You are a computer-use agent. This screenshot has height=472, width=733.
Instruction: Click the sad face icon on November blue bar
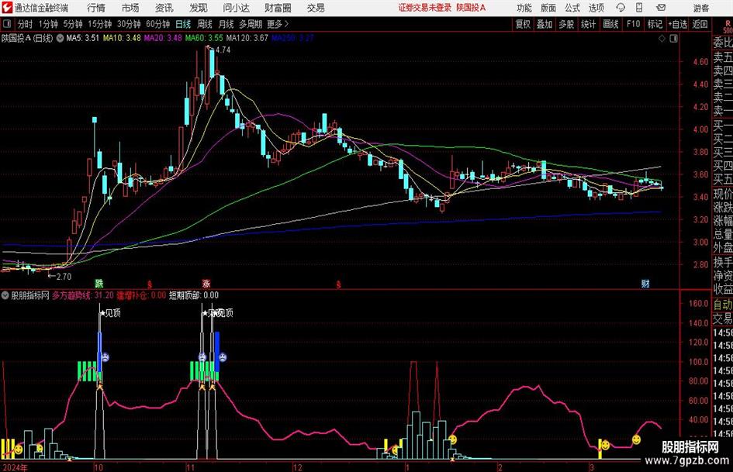(x=223, y=357)
